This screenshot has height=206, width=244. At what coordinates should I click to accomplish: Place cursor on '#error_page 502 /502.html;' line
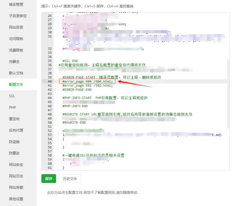point(87,85)
